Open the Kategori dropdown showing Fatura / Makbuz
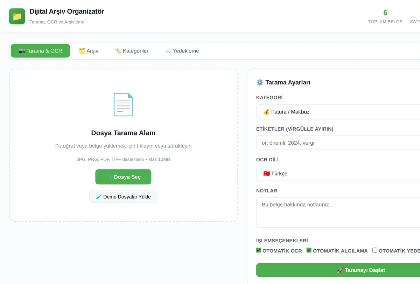 [x=338, y=112]
